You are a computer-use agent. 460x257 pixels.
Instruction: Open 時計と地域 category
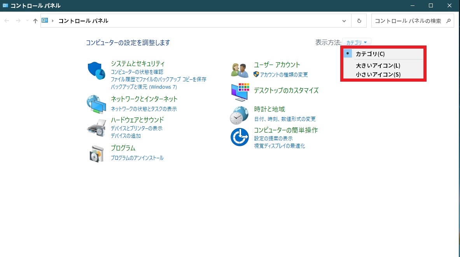(269, 109)
